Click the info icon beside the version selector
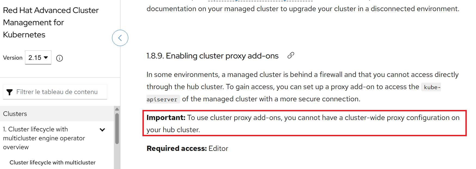The height and width of the screenshot is (169, 476). point(60,58)
